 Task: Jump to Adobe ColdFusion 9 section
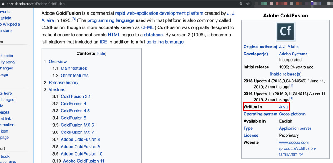tap(80, 146)
